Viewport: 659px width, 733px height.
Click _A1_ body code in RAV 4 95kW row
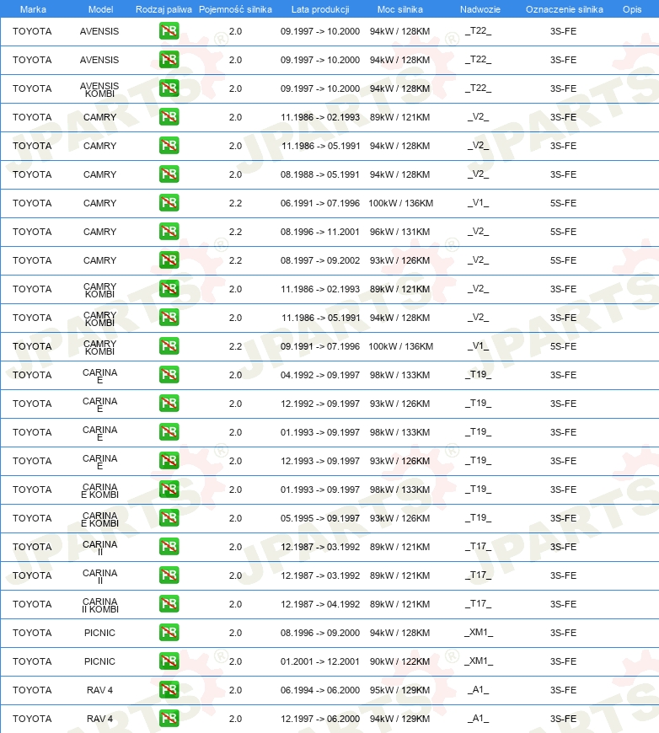click(x=478, y=689)
